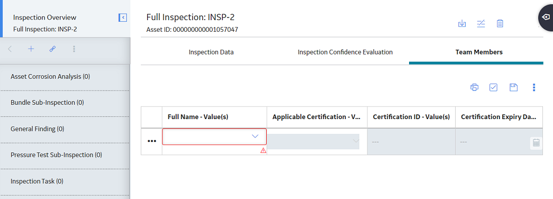Open the blue vertical dots menu

534,87
